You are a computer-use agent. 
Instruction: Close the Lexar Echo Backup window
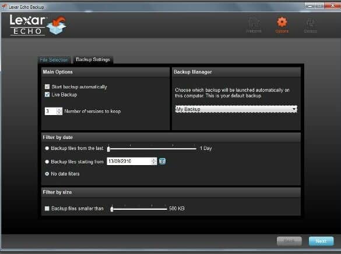pos(332,6)
